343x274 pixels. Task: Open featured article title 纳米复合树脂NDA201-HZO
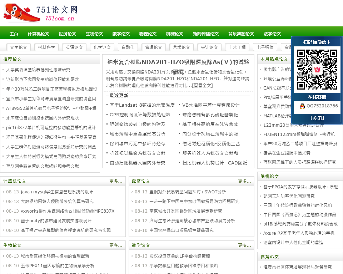click(178, 62)
